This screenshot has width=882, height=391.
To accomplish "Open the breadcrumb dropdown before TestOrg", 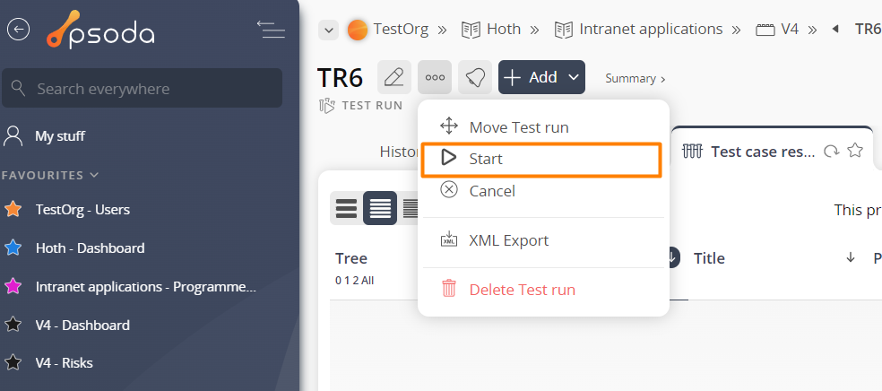I will click(328, 30).
